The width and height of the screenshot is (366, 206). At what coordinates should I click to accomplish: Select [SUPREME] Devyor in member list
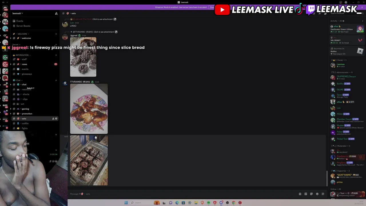[x=347, y=78]
